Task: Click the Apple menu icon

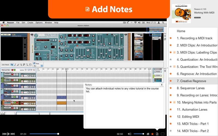Action: pyautogui.click(x=4, y=22)
